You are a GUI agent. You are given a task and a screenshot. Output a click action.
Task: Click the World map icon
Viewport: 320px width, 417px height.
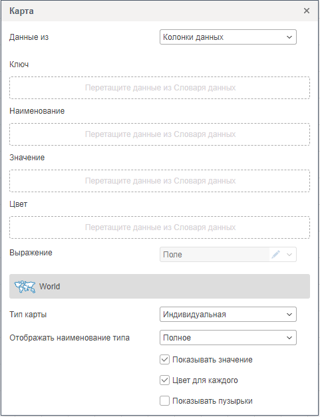(25, 287)
